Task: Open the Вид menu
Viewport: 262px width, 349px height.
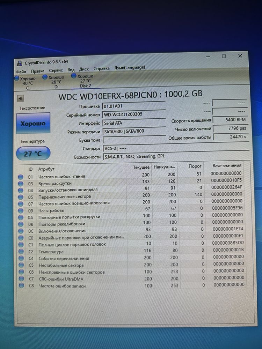Action: click(71, 70)
